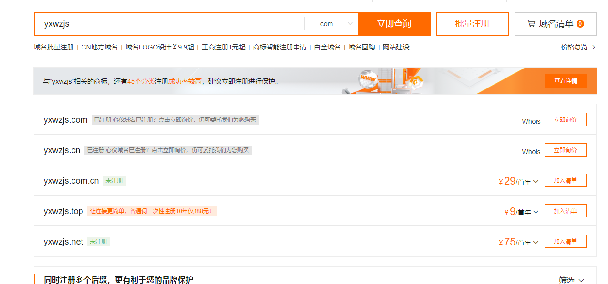608x284 pixels.
Task: Open the 白金域名 link
Action: 328,47
